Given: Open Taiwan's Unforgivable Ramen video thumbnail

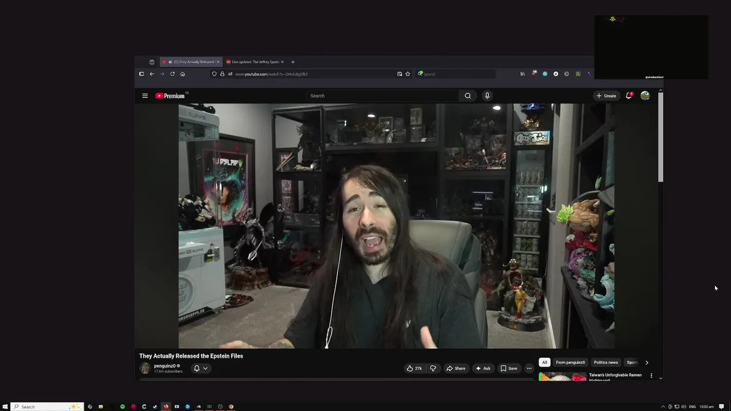Looking at the screenshot, I should coord(563,376).
